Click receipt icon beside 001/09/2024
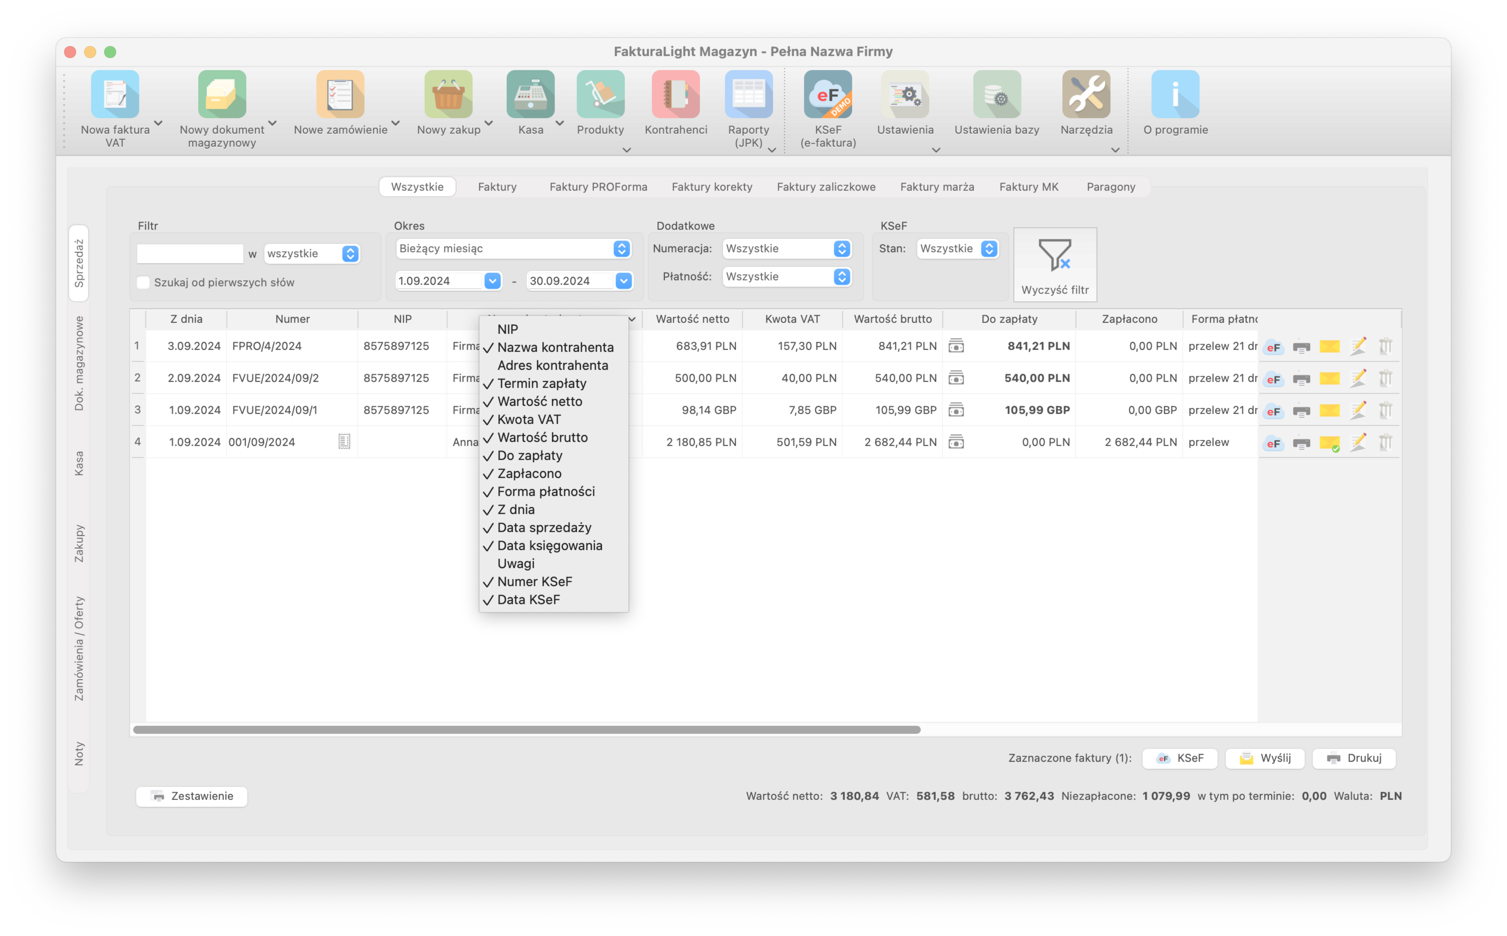 [x=344, y=441]
